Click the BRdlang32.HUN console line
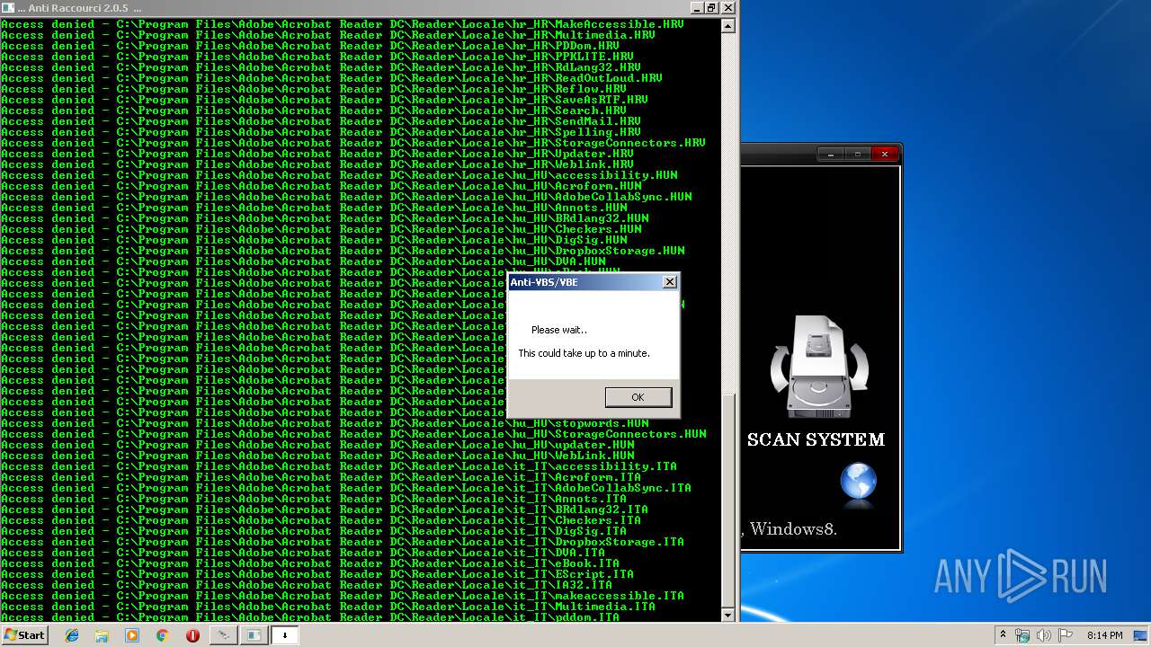Screen dimensions: 1151x647 (x=325, y=218)
